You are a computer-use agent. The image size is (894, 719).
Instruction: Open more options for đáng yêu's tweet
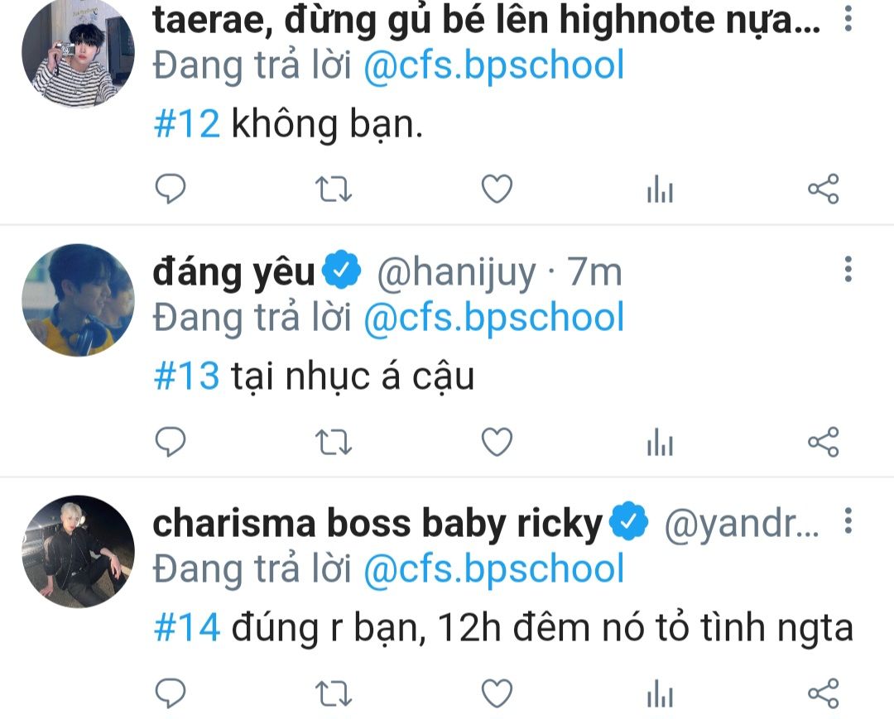tap(848, 269)
